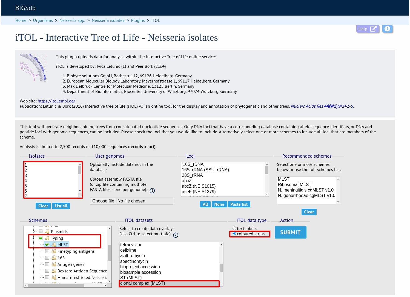This screenshot has height=297, width=410.
Task: Open Plugins breadcrumb link
Action: 138,20
